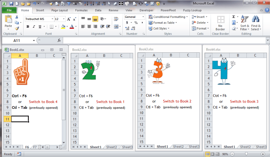The height and width of the screenshot is (157, 270).
Task: Click the zoom slider handle
Action: [246, 154]
